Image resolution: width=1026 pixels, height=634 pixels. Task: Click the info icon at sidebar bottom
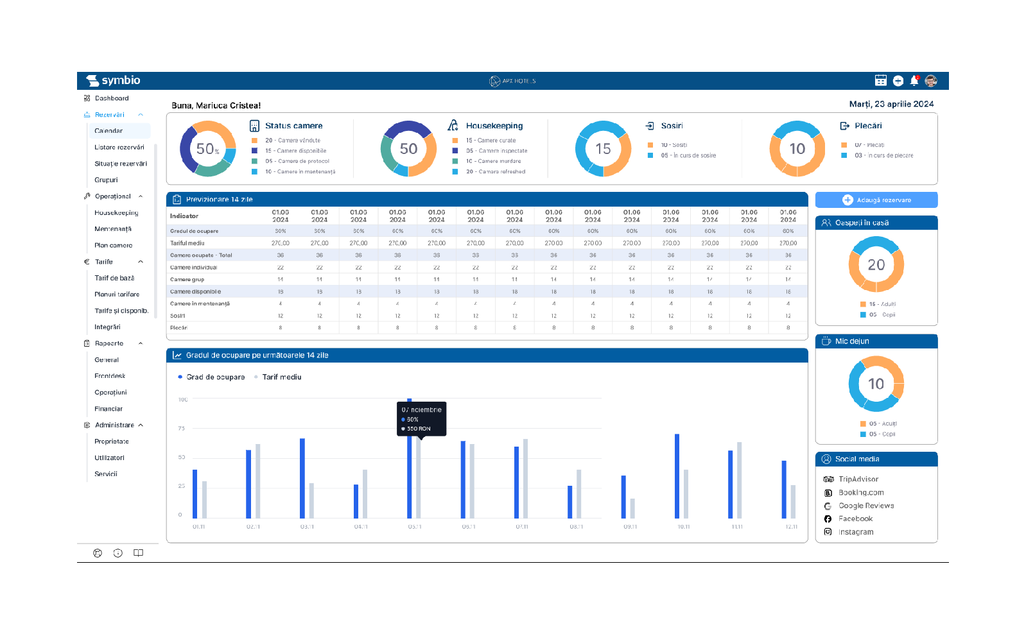tap(118, 553)
